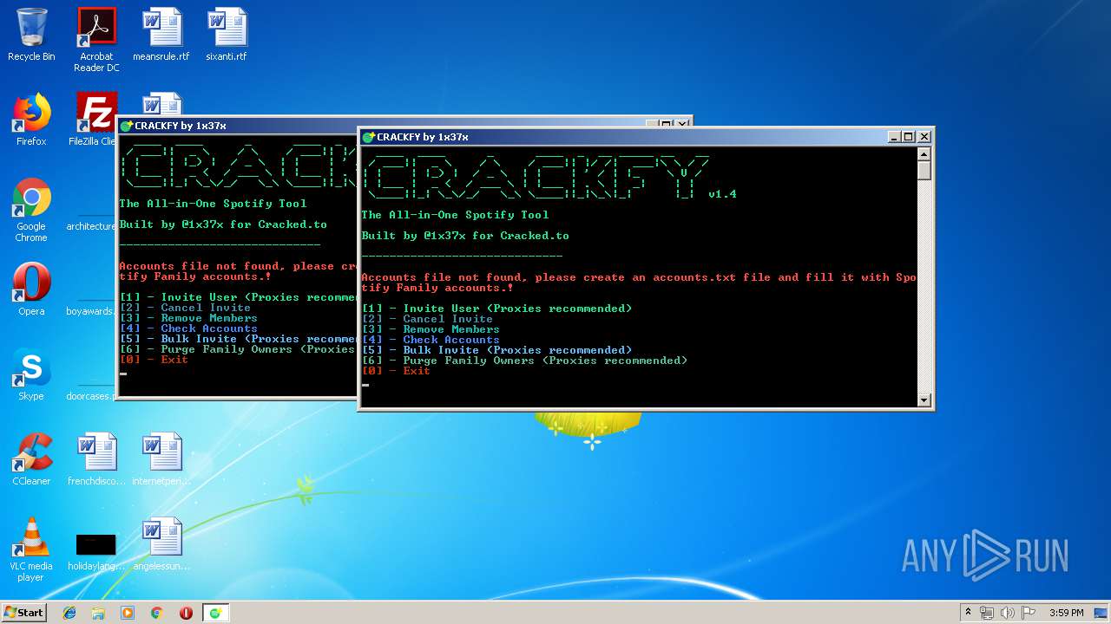Viewport: 1111px width, 624px height.
Task: Select back window title 'CRACKFY by 1x37x'
Action: coord(181,126)
